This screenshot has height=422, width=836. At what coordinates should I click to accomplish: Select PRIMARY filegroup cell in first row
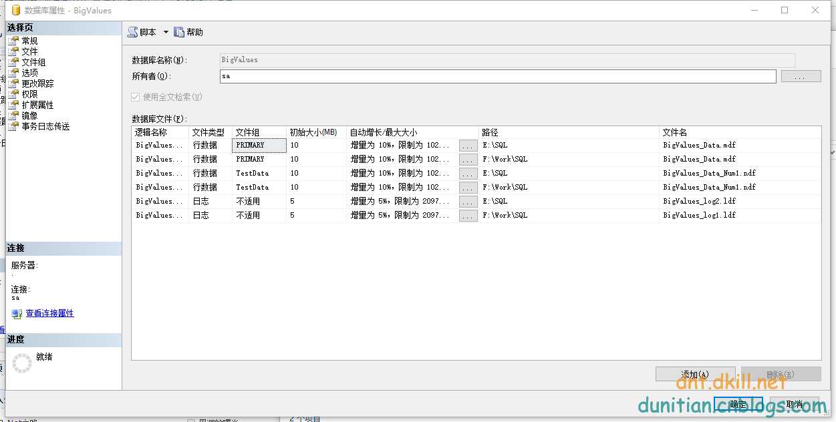pyautogui.click(x=259, y=146)
